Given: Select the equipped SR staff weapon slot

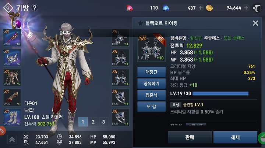Looking at the screenshot, I should coord(12,38).
